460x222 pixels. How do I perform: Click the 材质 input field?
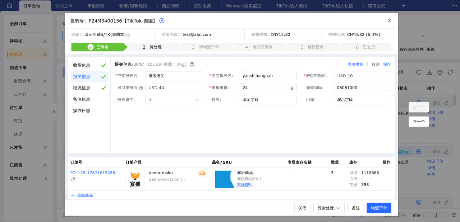tap(268, 99)
